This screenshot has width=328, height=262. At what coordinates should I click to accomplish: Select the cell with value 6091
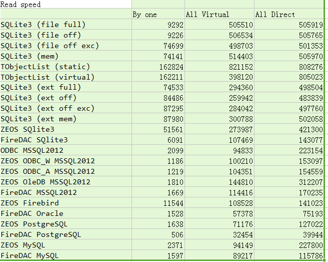(158, 140)
